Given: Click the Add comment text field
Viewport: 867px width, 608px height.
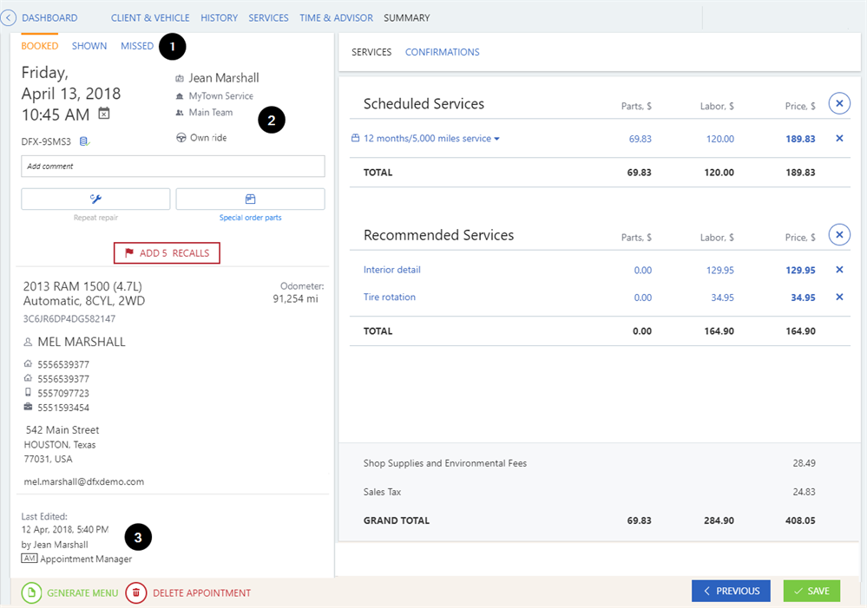Looking at the screenshot, I should pos(173,167).
